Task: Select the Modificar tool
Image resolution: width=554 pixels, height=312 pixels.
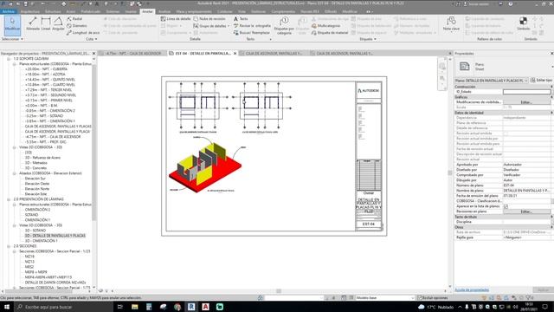Action: click(12, 25)
